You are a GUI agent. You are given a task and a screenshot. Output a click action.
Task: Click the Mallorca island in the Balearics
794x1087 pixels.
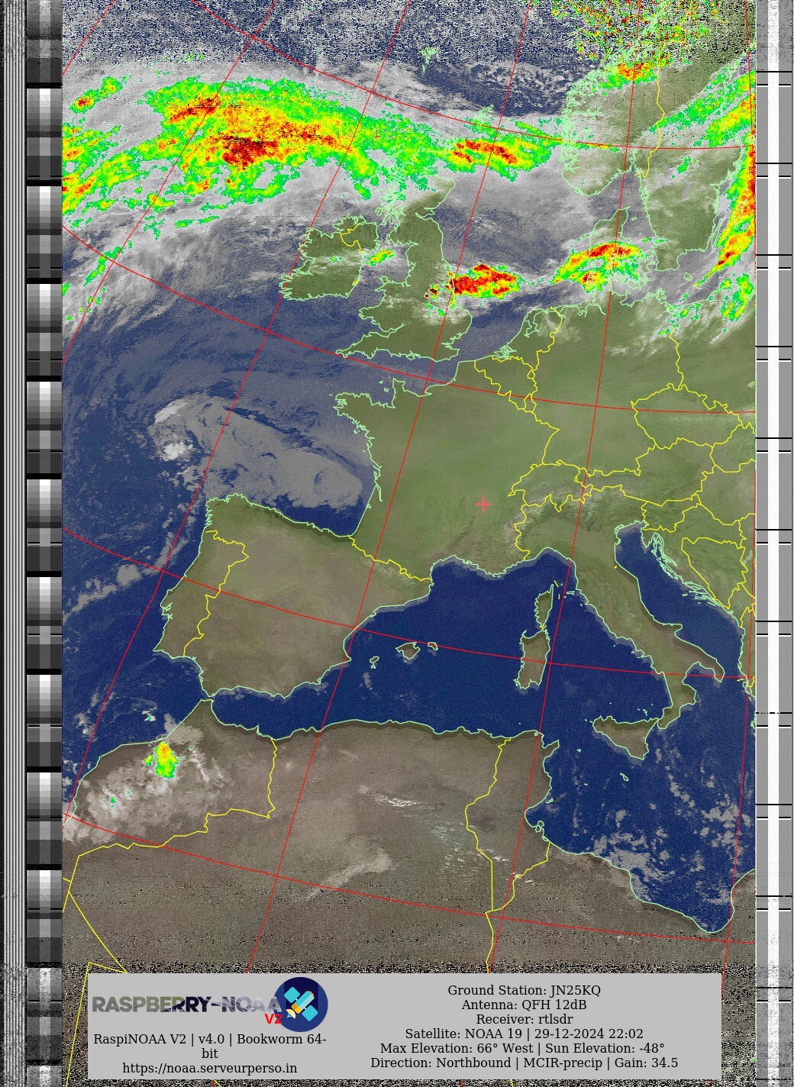click(410, 651)
